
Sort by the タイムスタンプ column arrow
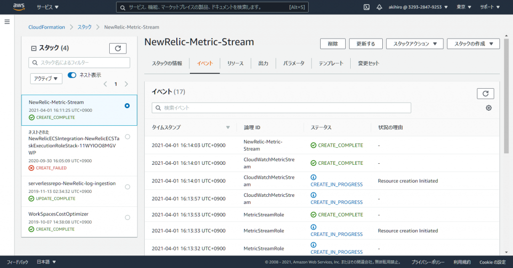pos(228,128)
